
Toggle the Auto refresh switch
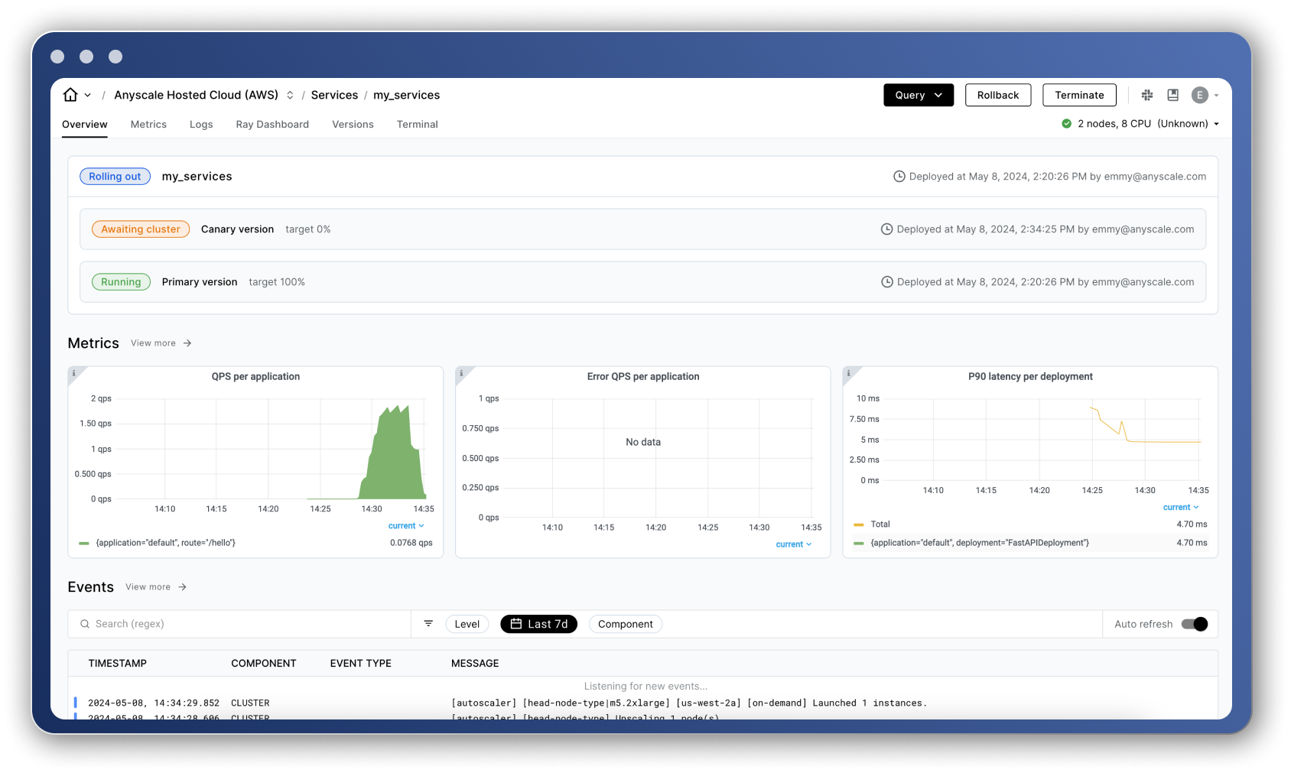tap(1195, 624)
